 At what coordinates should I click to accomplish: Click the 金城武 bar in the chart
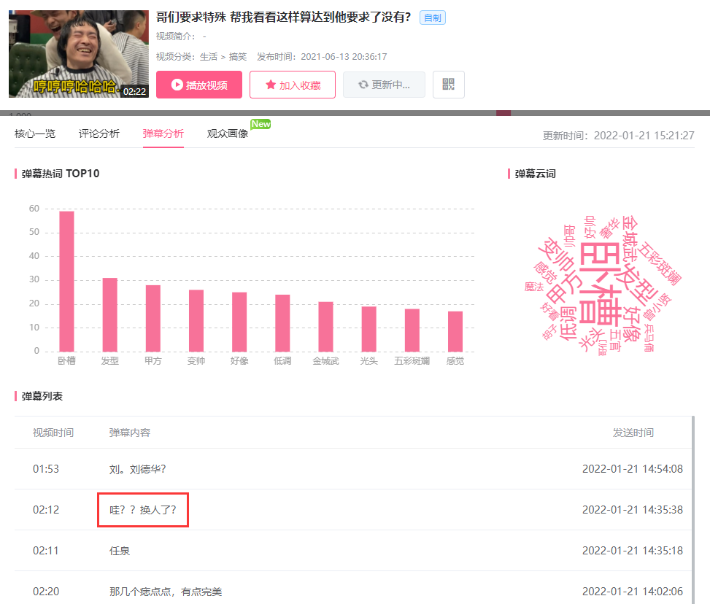pyautogui.click(x=325, y=327)
